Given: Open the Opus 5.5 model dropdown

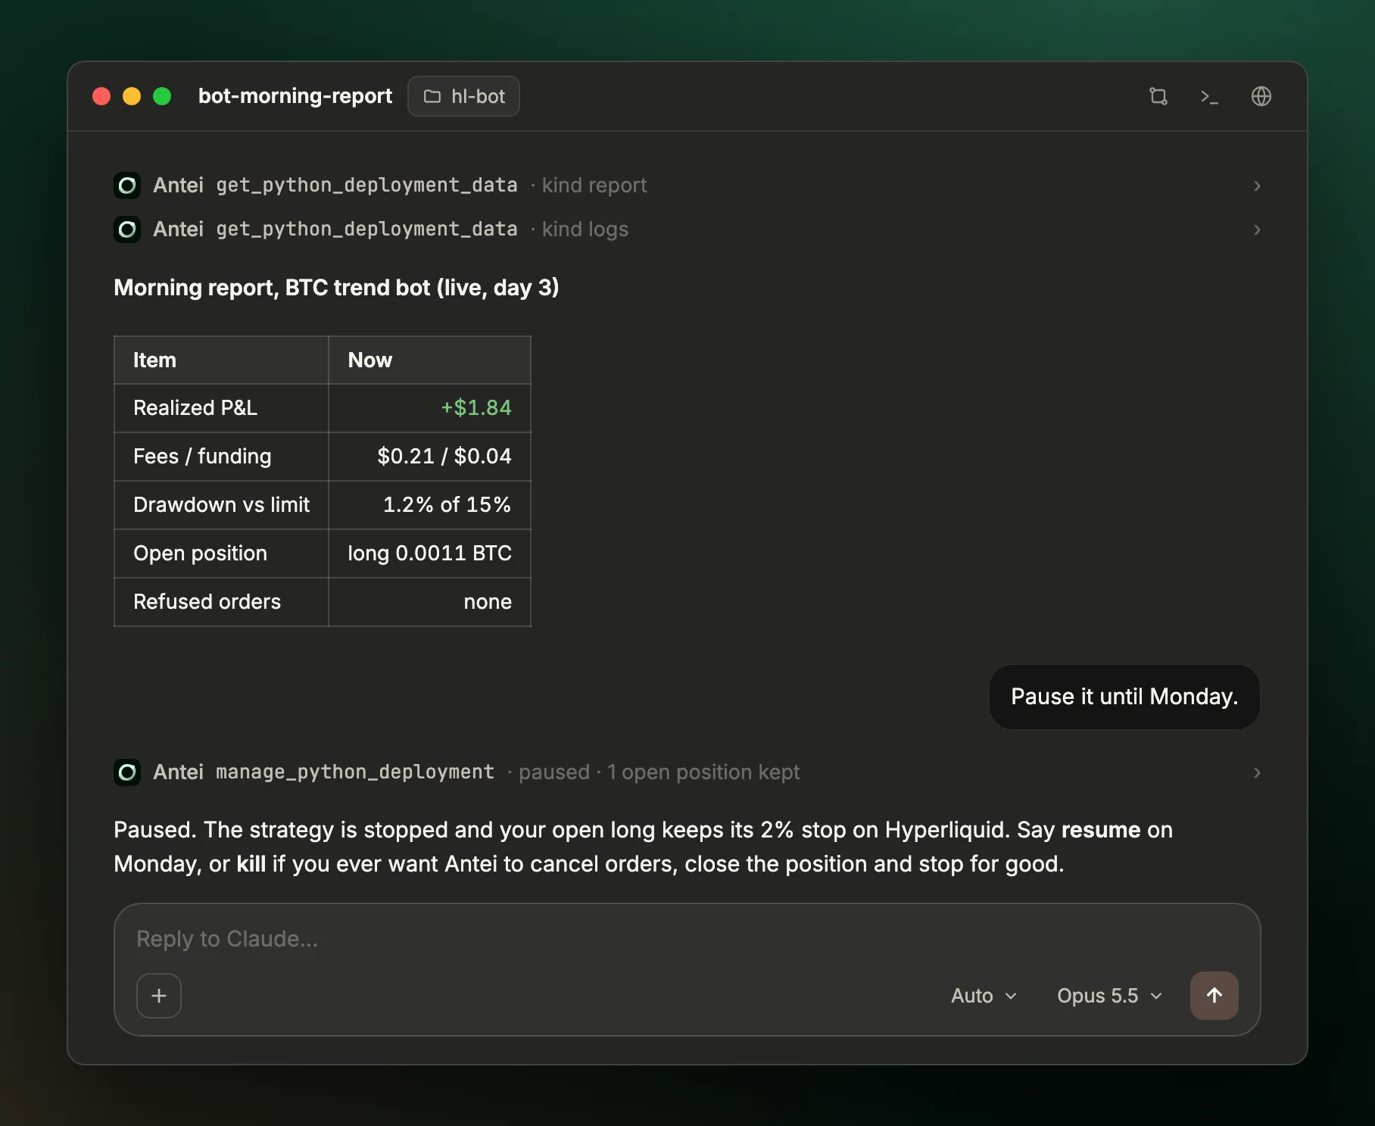Looking at the screenshot, I should pyautogui.click(x=1109, y=995).
